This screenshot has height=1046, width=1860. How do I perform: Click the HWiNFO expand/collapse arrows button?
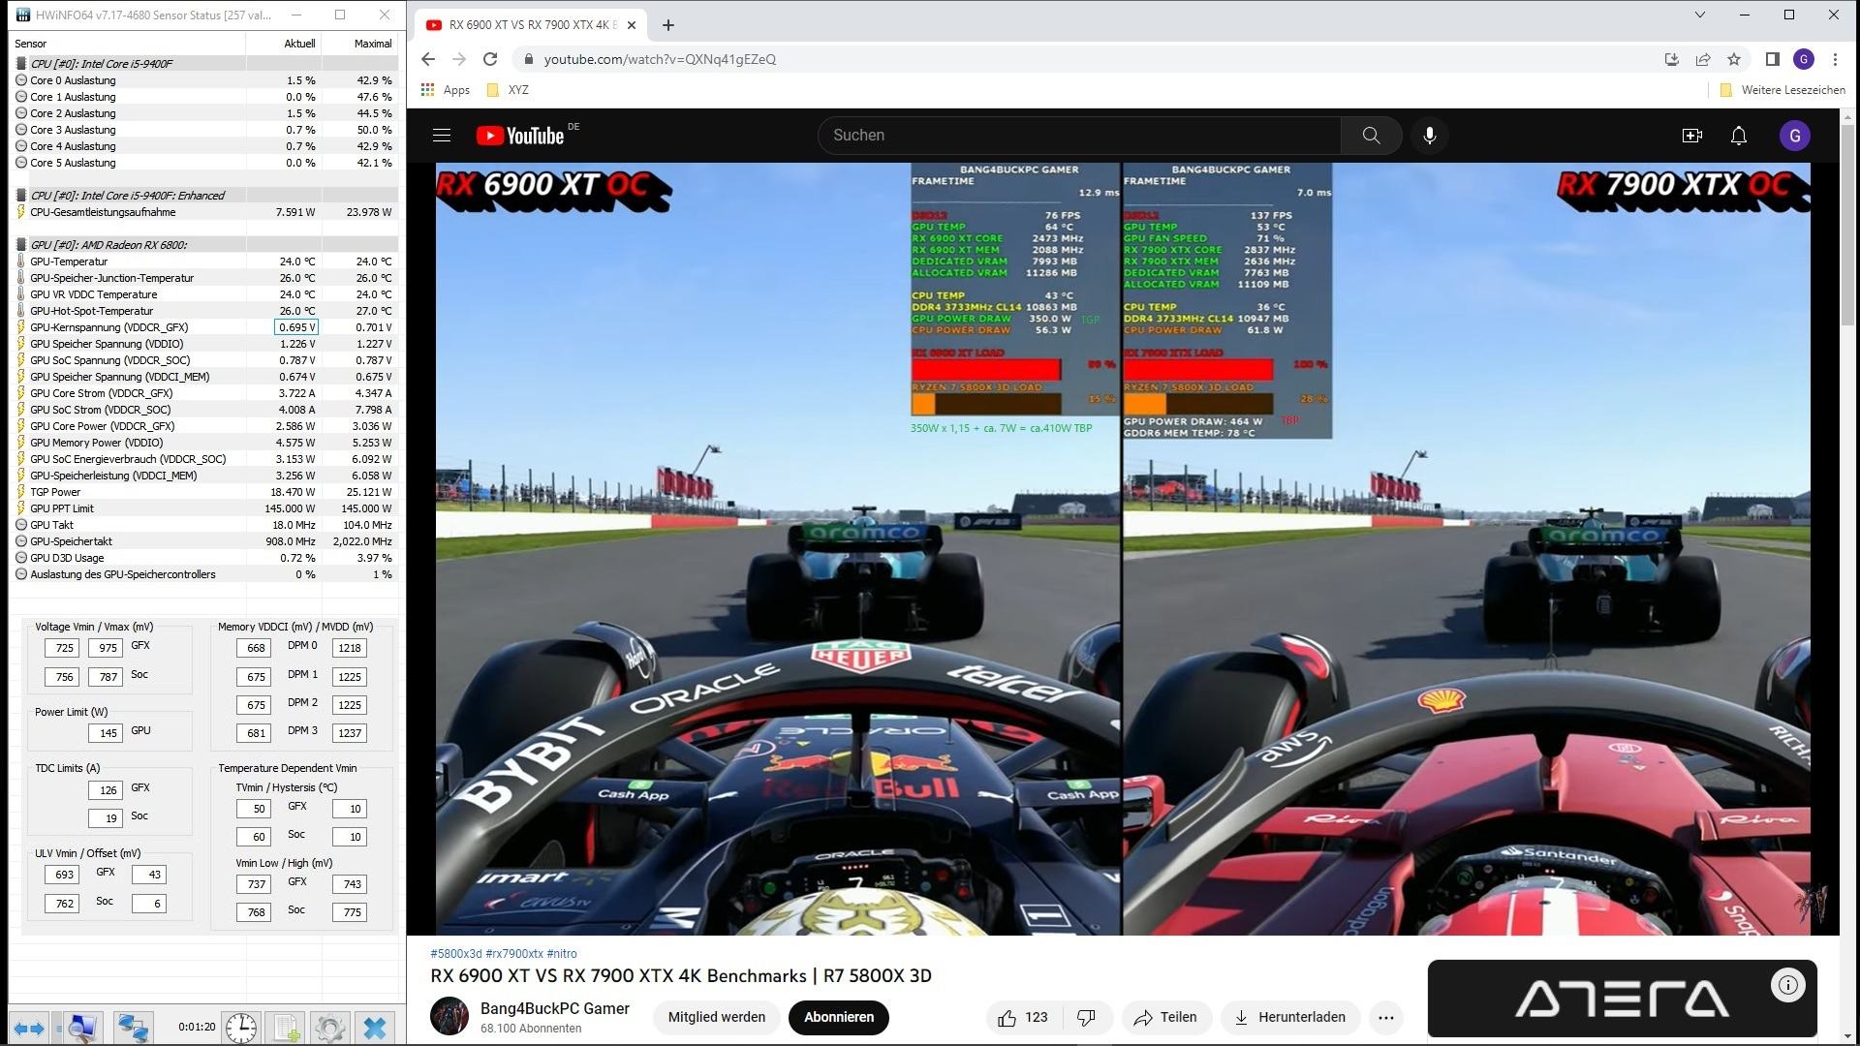point(28,1028)
